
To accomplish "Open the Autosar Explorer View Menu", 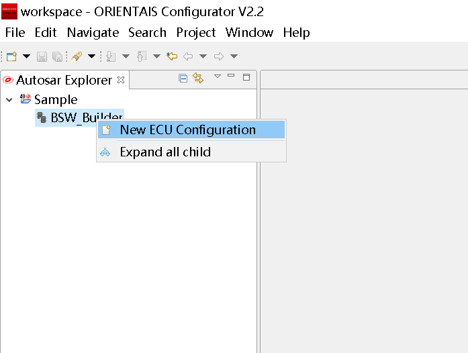I will (217, 77).
